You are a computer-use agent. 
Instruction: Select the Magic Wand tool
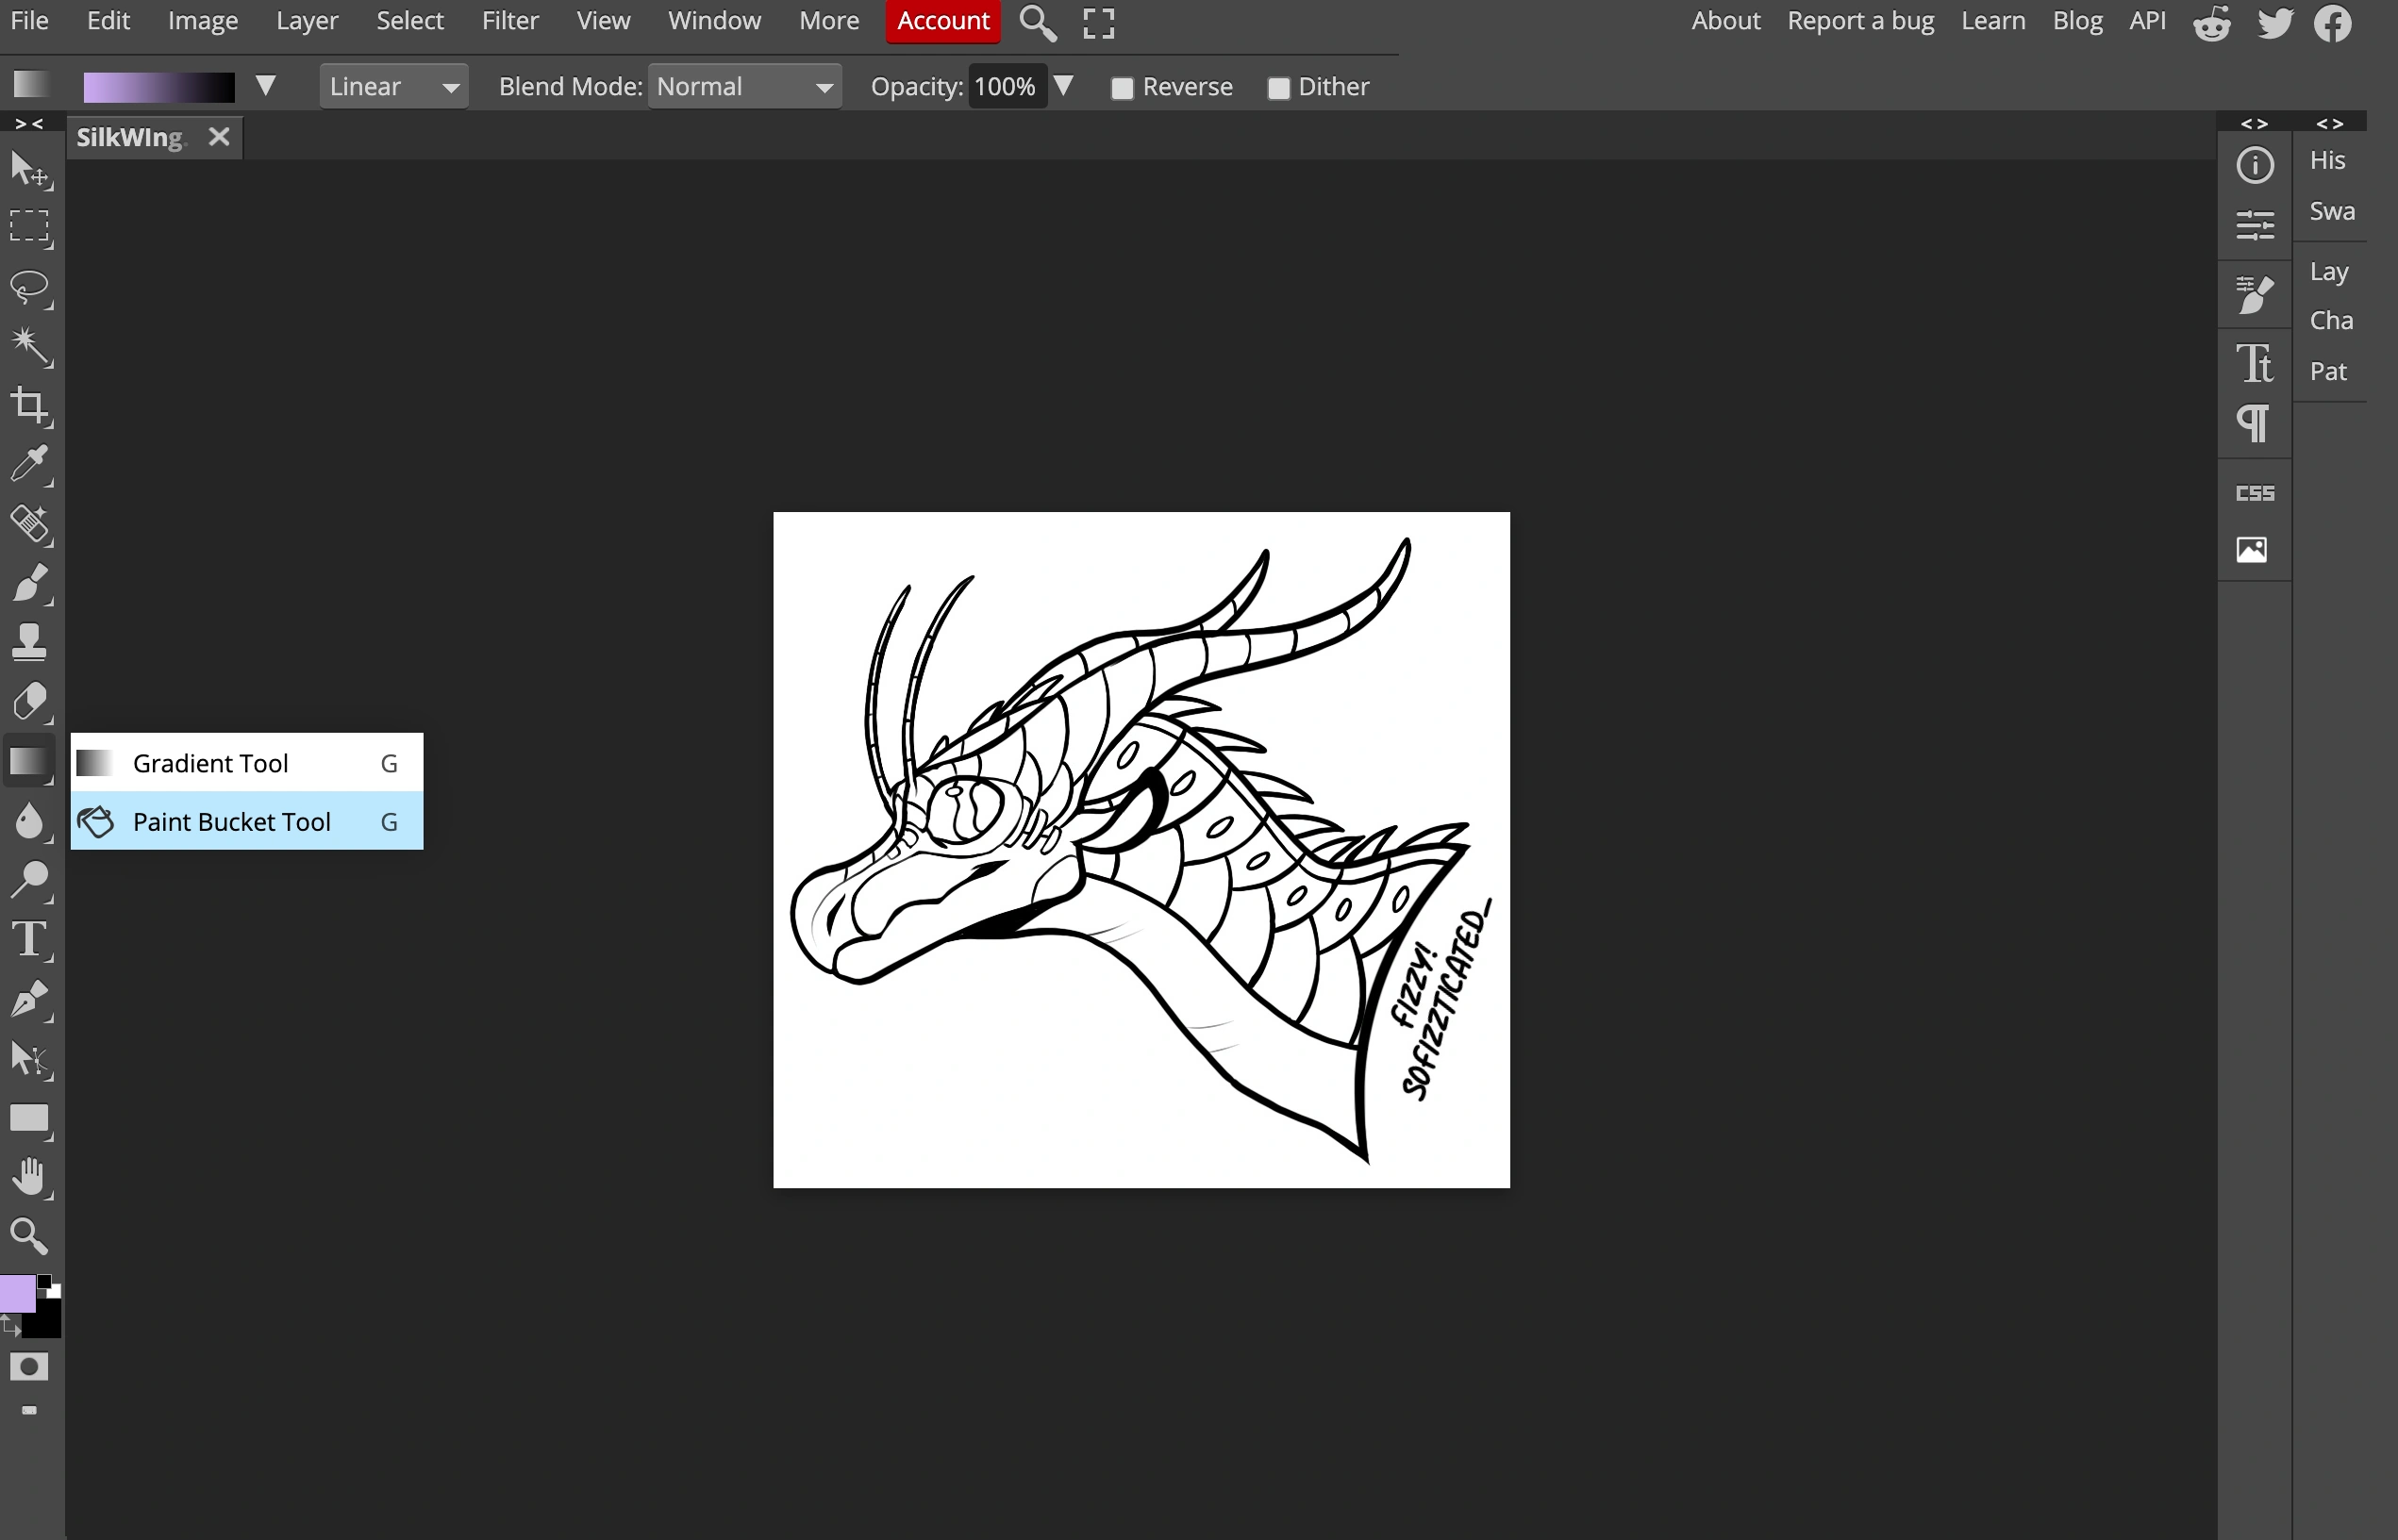pyautogui.click(x=29, y=346)
